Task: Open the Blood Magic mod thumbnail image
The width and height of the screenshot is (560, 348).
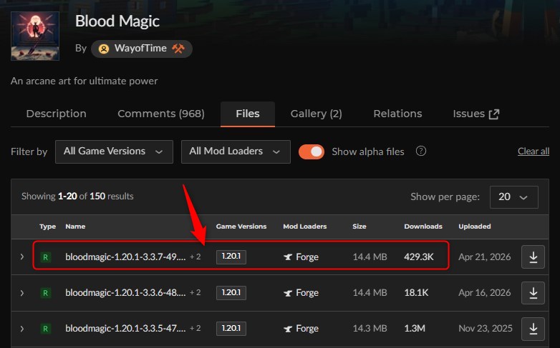Action: (35, 36)
